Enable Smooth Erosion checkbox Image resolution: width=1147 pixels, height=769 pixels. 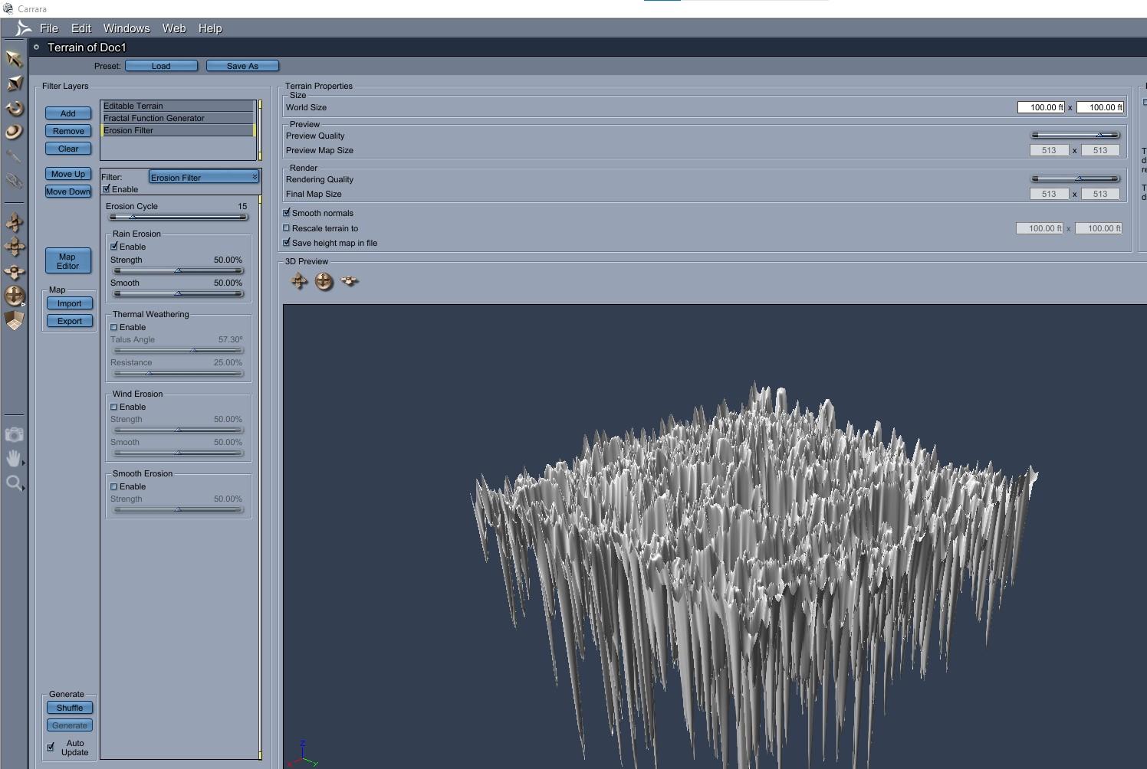tap(114, 486)
